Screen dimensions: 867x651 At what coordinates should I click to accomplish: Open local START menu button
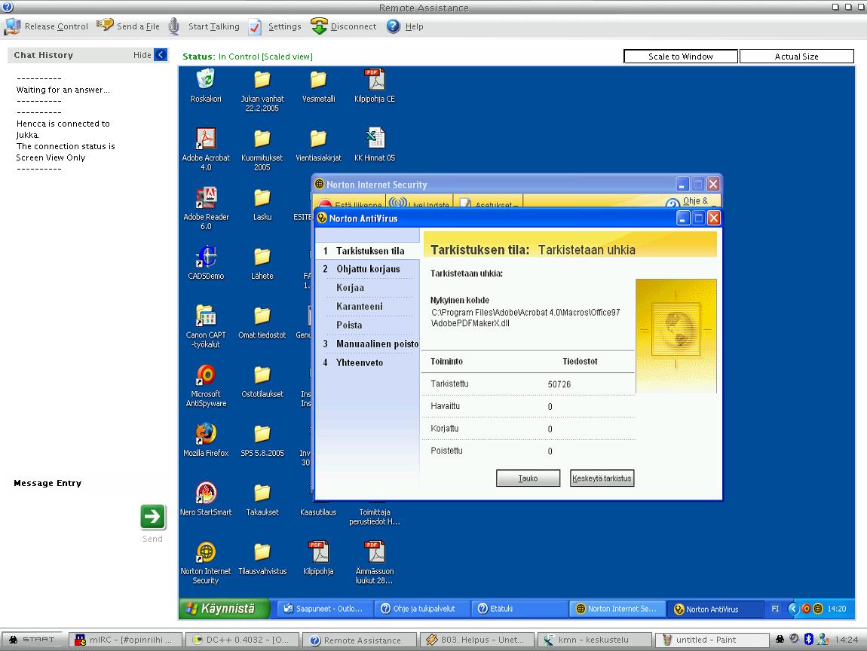[x=33, y=640]
